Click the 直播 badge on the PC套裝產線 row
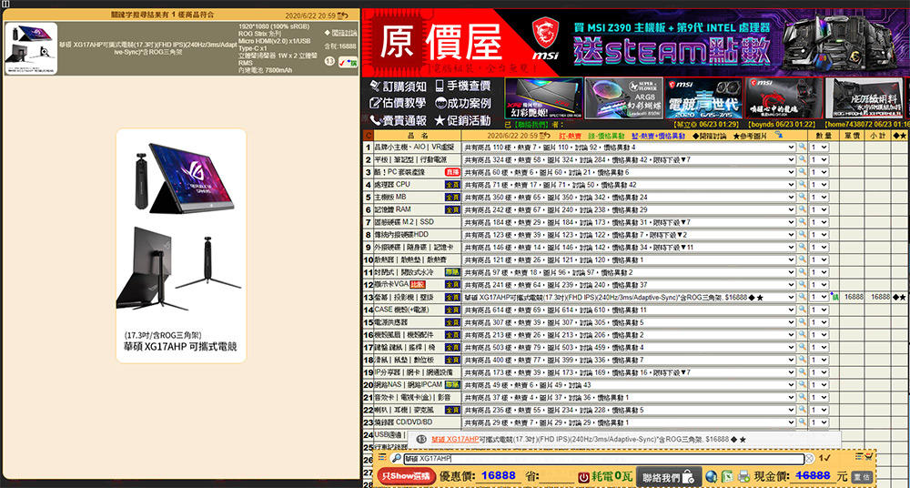 [452, 172]
